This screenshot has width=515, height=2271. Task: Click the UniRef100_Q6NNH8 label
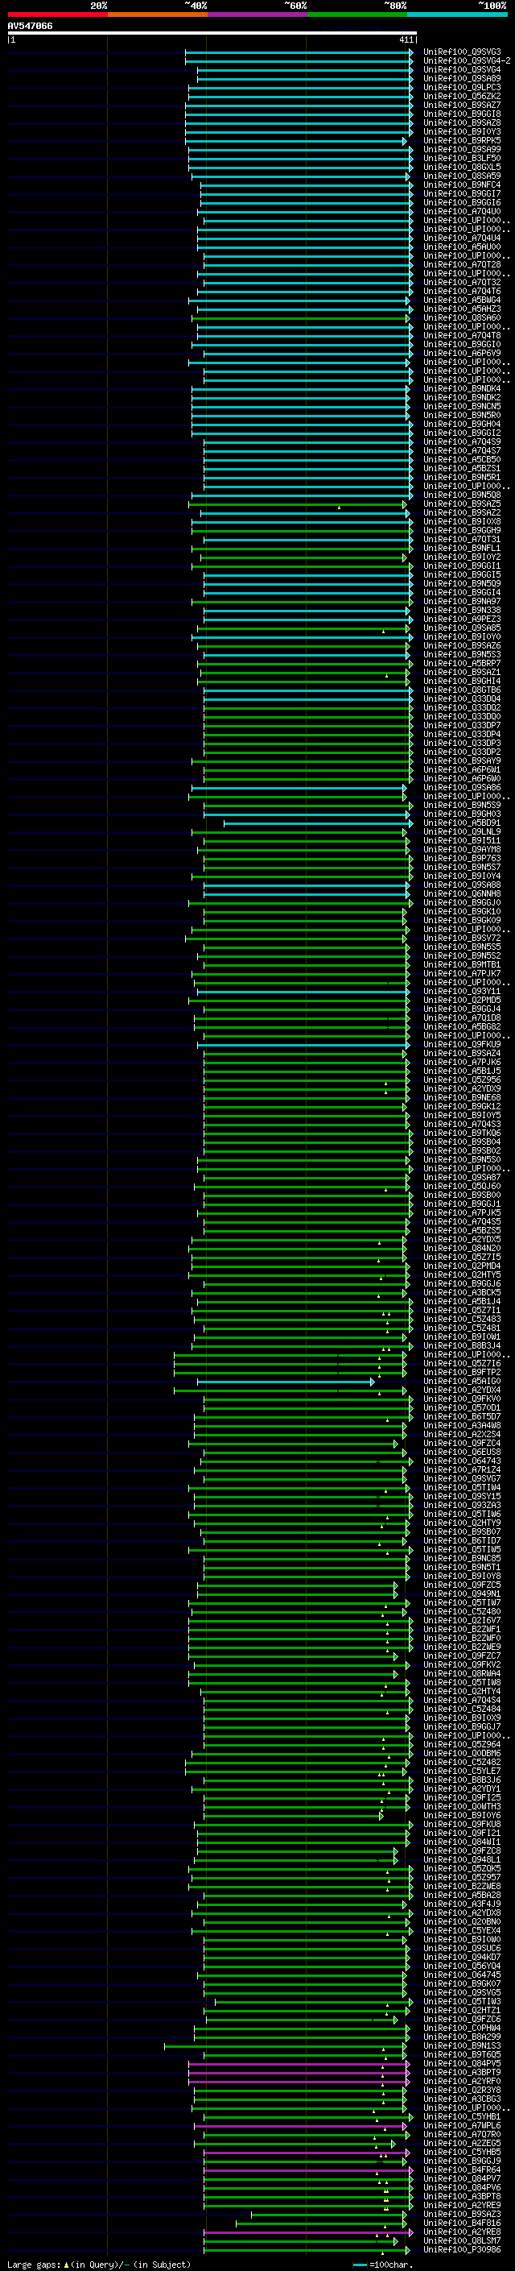462,894
